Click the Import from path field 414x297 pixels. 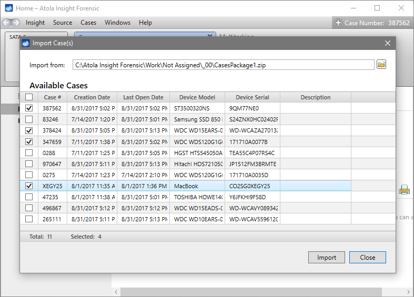click(x=224, y=65)
